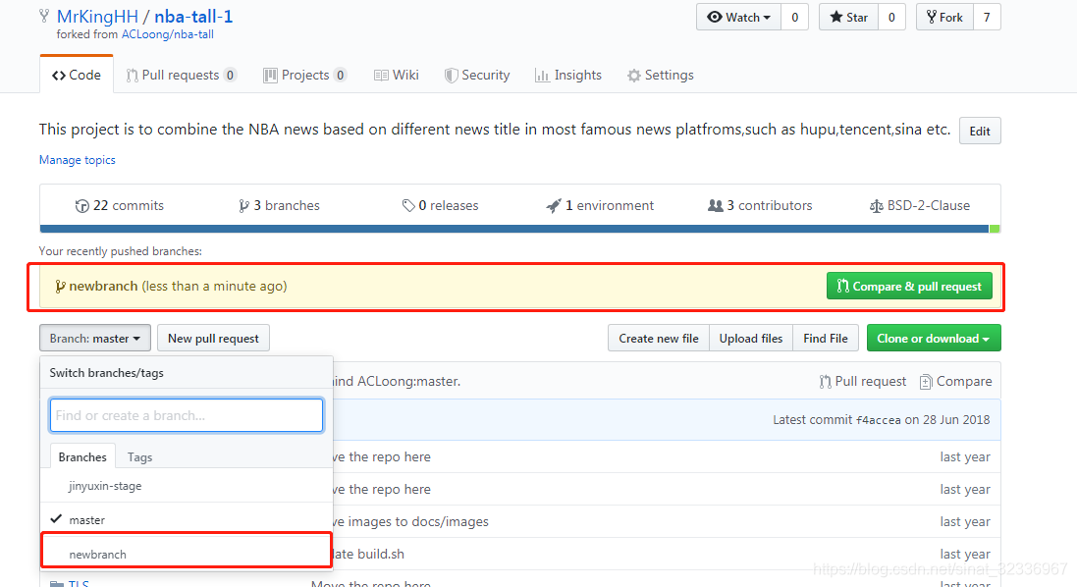
Task: Click the book icon beside Wiki
Action: [381, 76]
